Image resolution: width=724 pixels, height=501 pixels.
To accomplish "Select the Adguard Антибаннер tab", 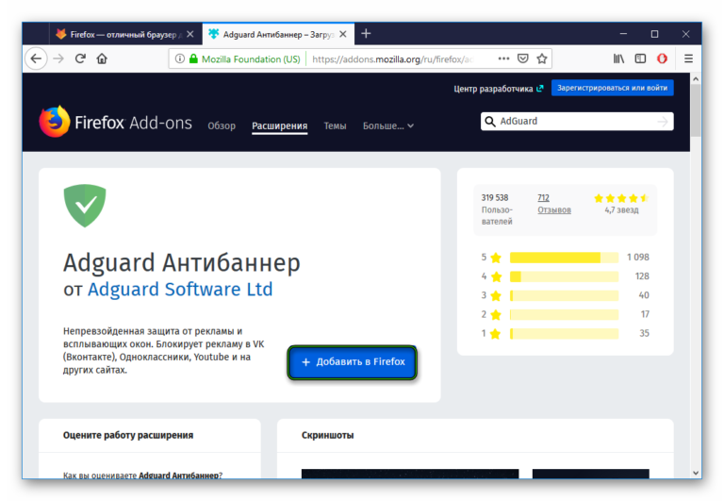I will 278,34.
